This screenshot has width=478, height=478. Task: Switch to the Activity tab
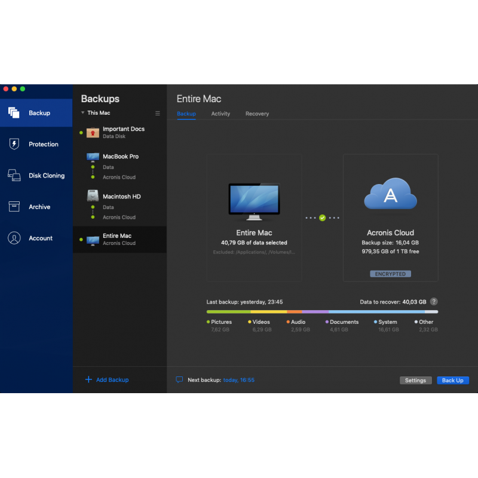point(220,114)
